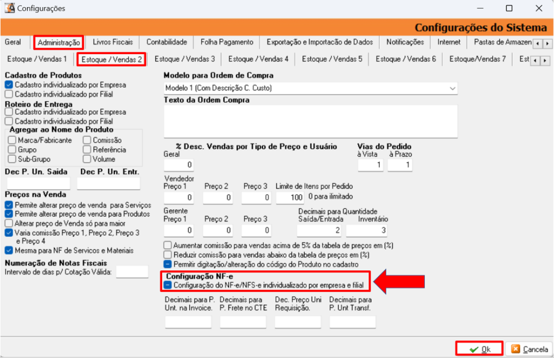Click the application icon in title bar
Screen dimensions: 554x358
[x=9, y=8]
